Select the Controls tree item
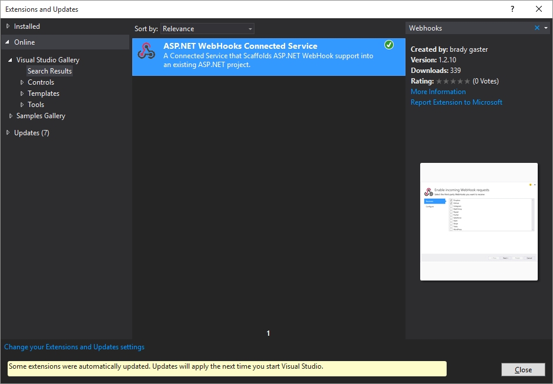The image size is (553, 384). 41,82
